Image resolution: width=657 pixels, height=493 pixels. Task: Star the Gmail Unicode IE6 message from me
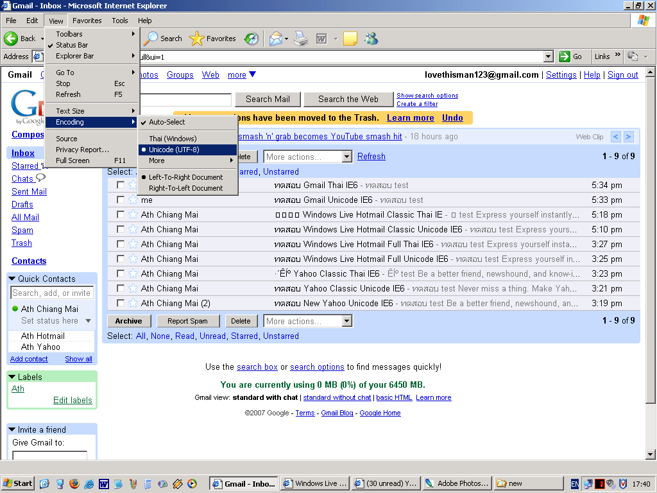(133, 200)
